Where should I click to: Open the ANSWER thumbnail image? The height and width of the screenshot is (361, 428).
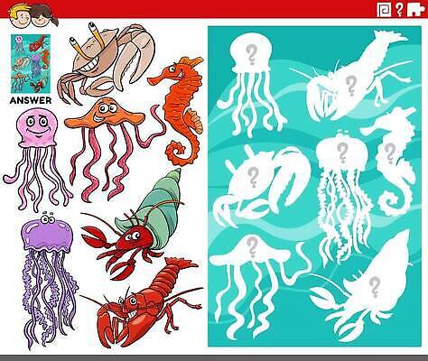(31, 63)
